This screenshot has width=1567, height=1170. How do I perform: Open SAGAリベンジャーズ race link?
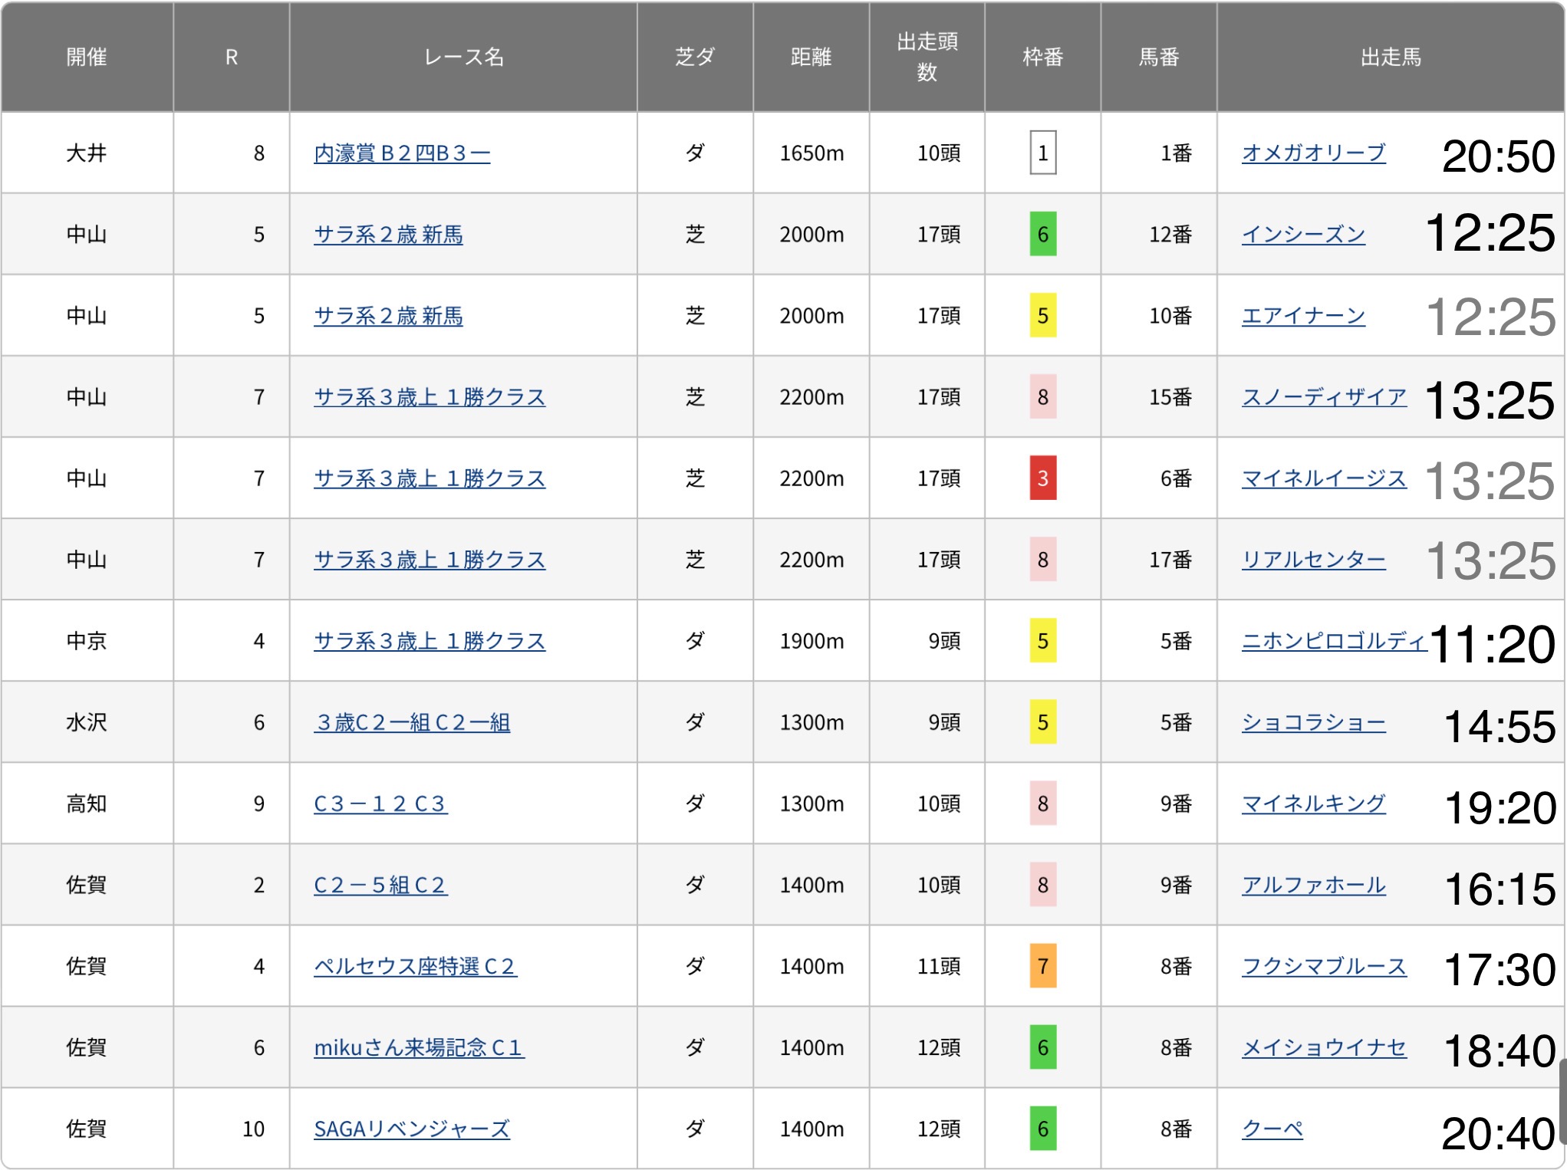pos(412,1129)
